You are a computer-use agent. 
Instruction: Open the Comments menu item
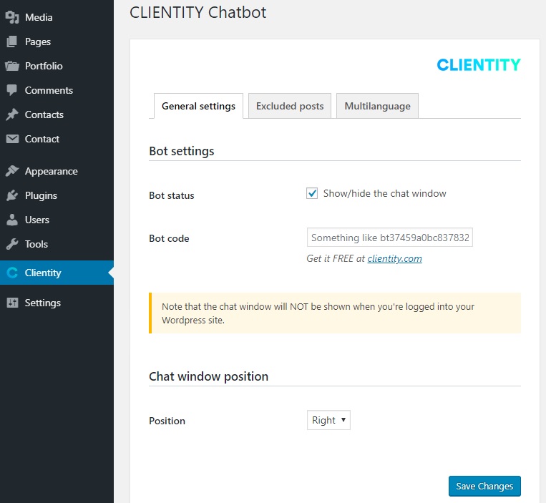pyautogui.click(x=57, y=90)
